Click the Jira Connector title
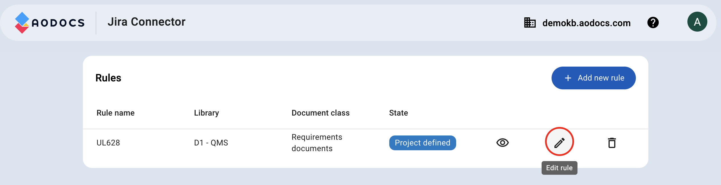The image size is (721, 185). tap(146, 22)
